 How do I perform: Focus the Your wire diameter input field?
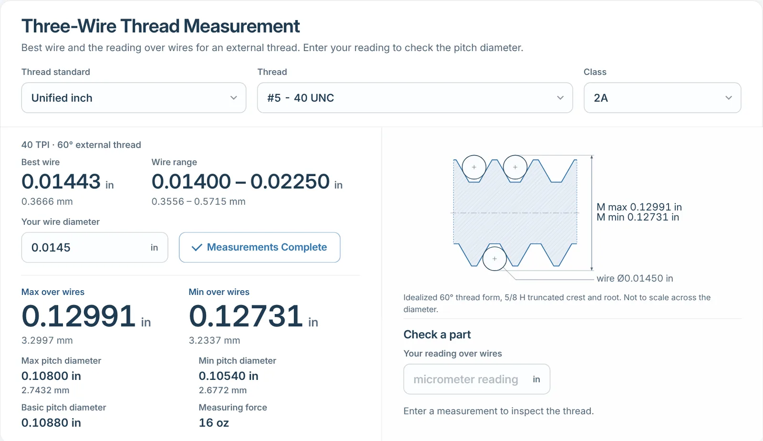[x=94, y=247]
